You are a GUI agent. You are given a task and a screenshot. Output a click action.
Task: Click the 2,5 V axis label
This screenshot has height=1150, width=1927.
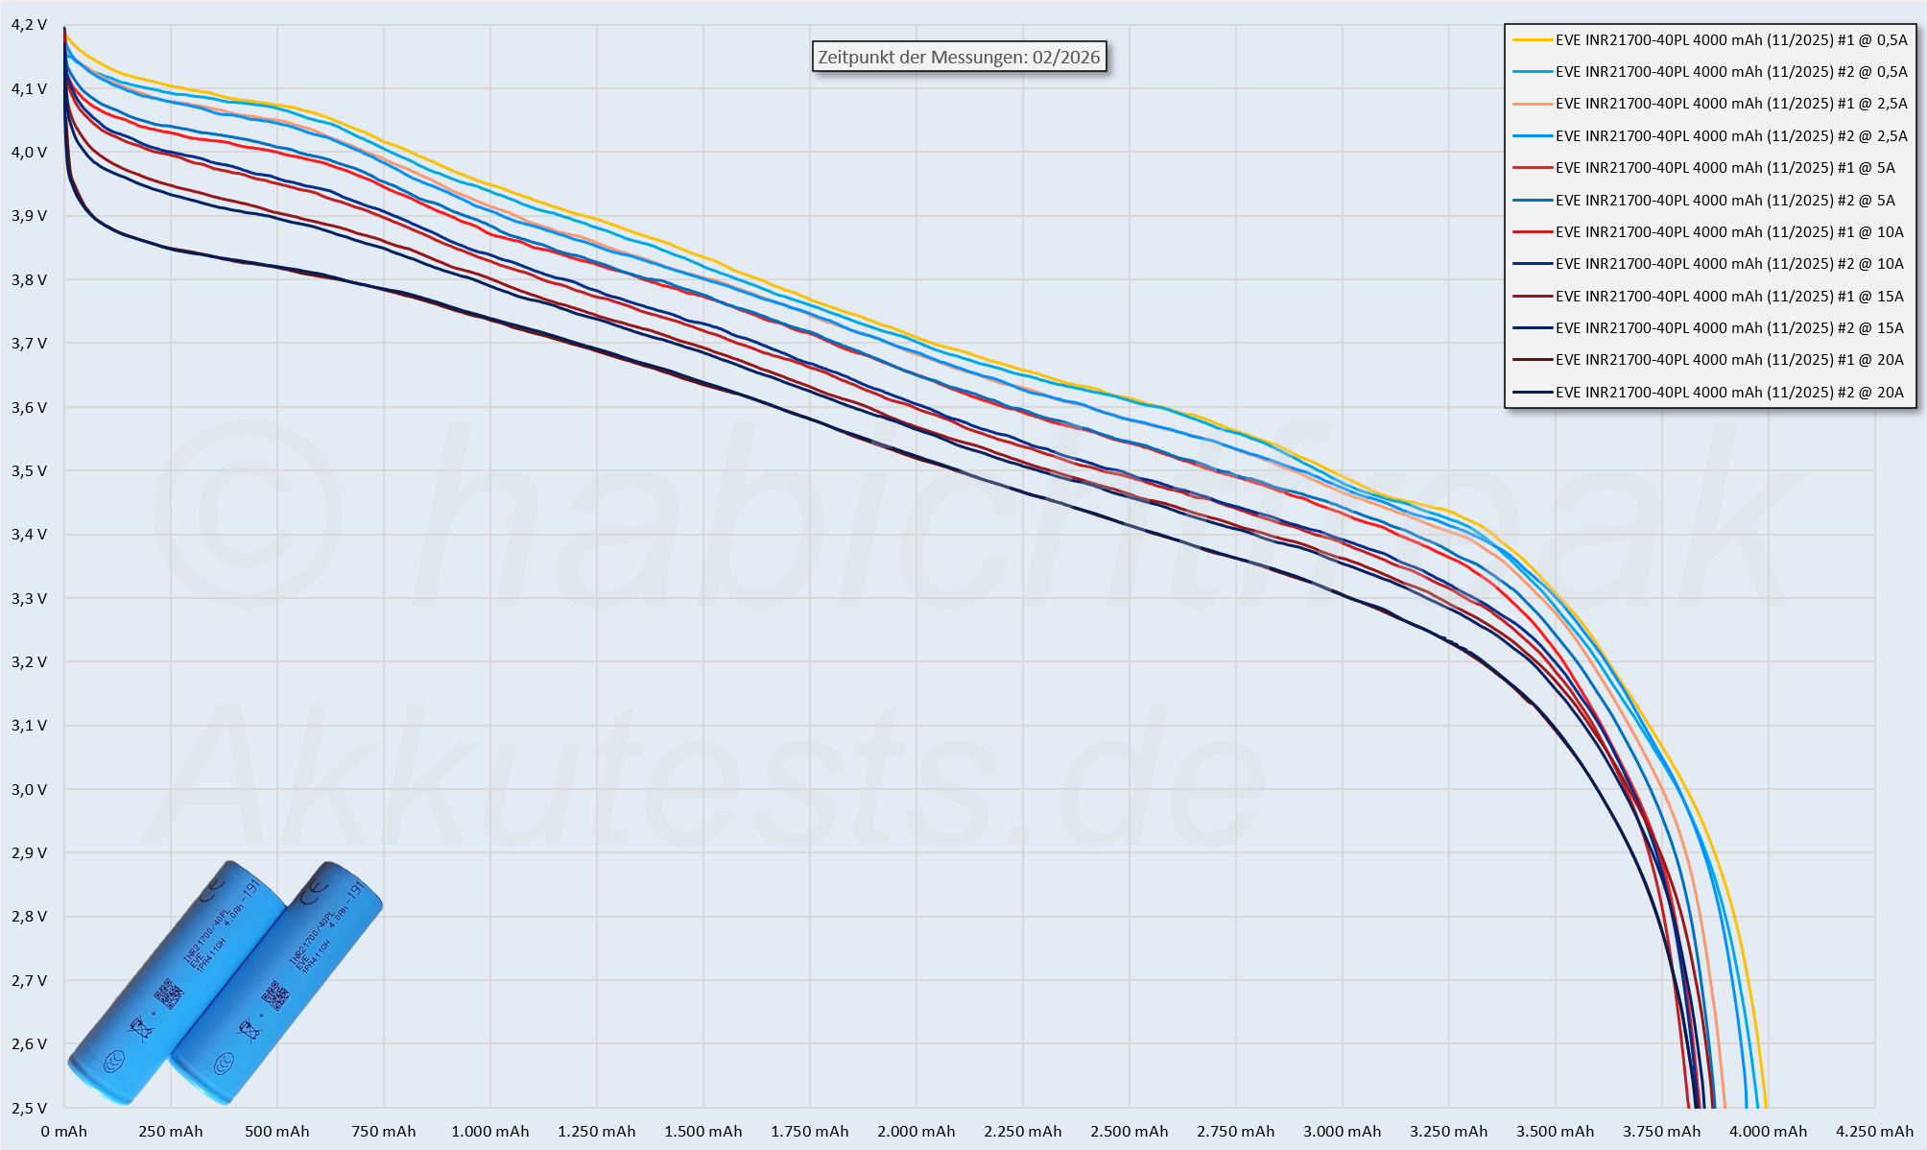pos(29,1108)
